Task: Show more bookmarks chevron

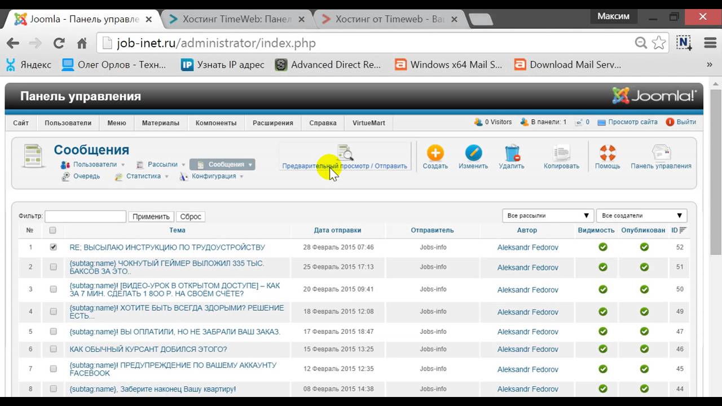Action: [x=710, y=65]
